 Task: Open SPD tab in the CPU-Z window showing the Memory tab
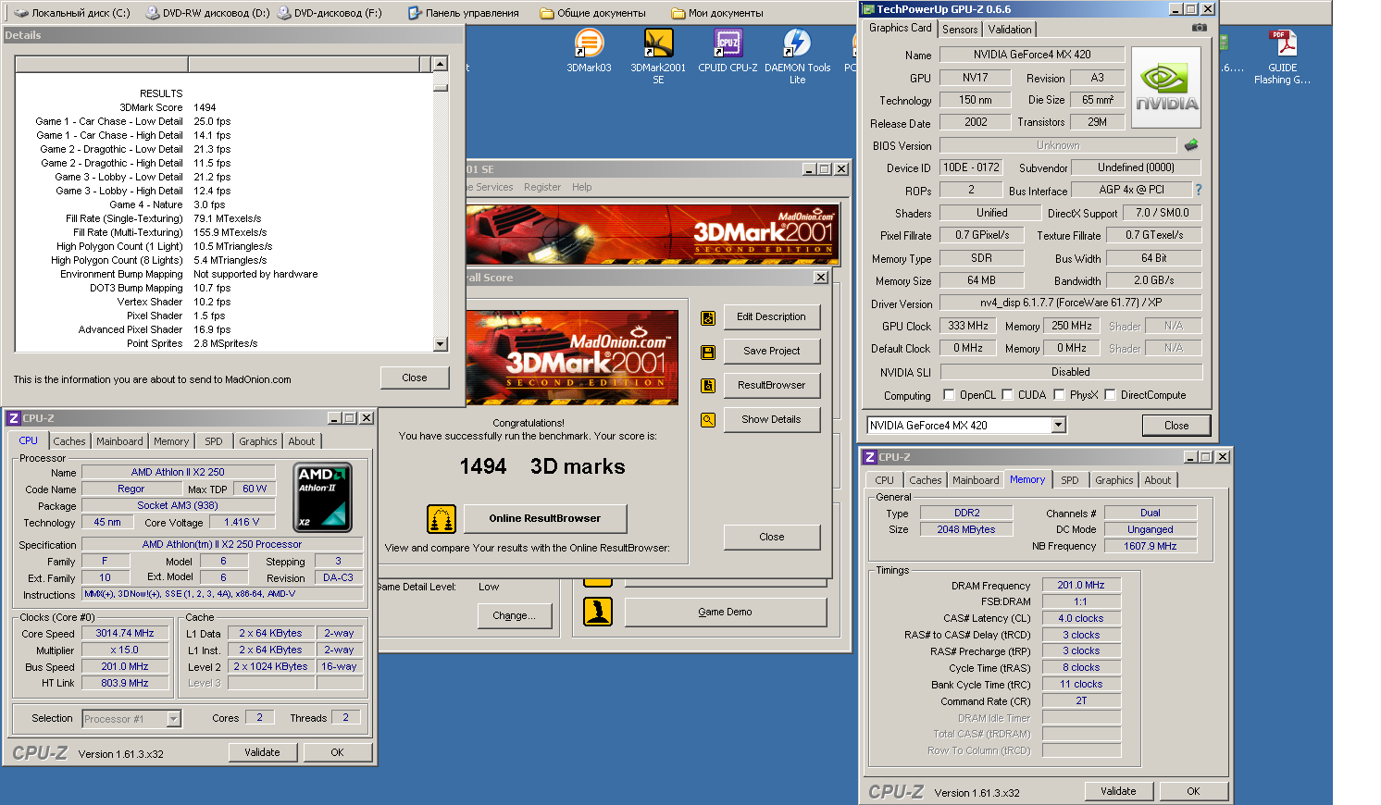tap(1070, 480)
